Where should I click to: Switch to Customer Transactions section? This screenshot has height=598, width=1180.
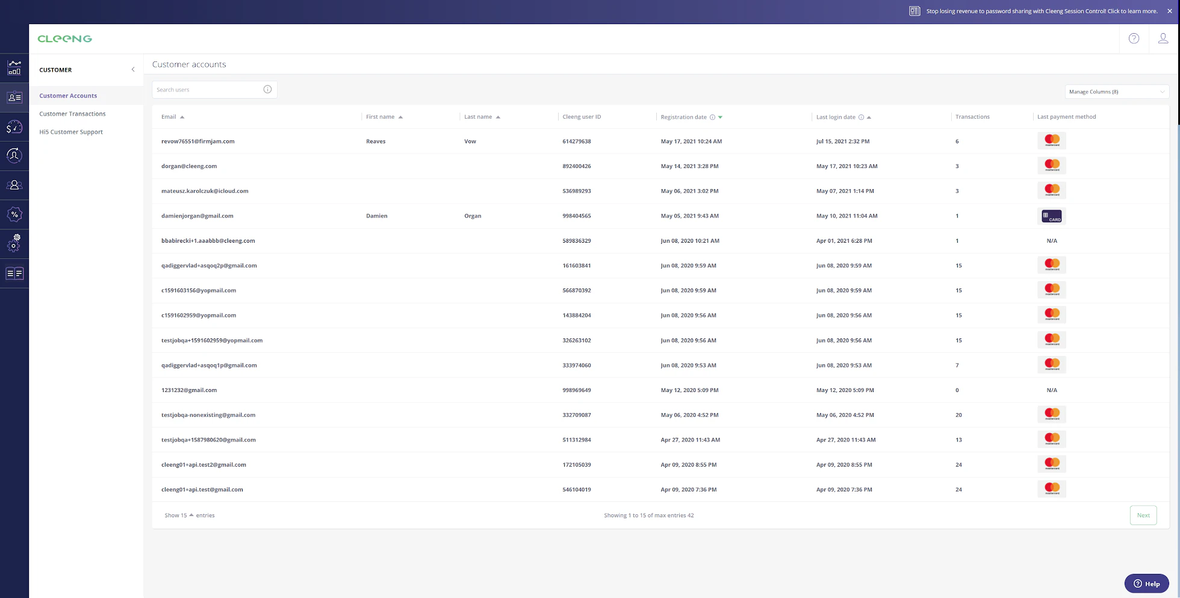click(x=72, y=113)
